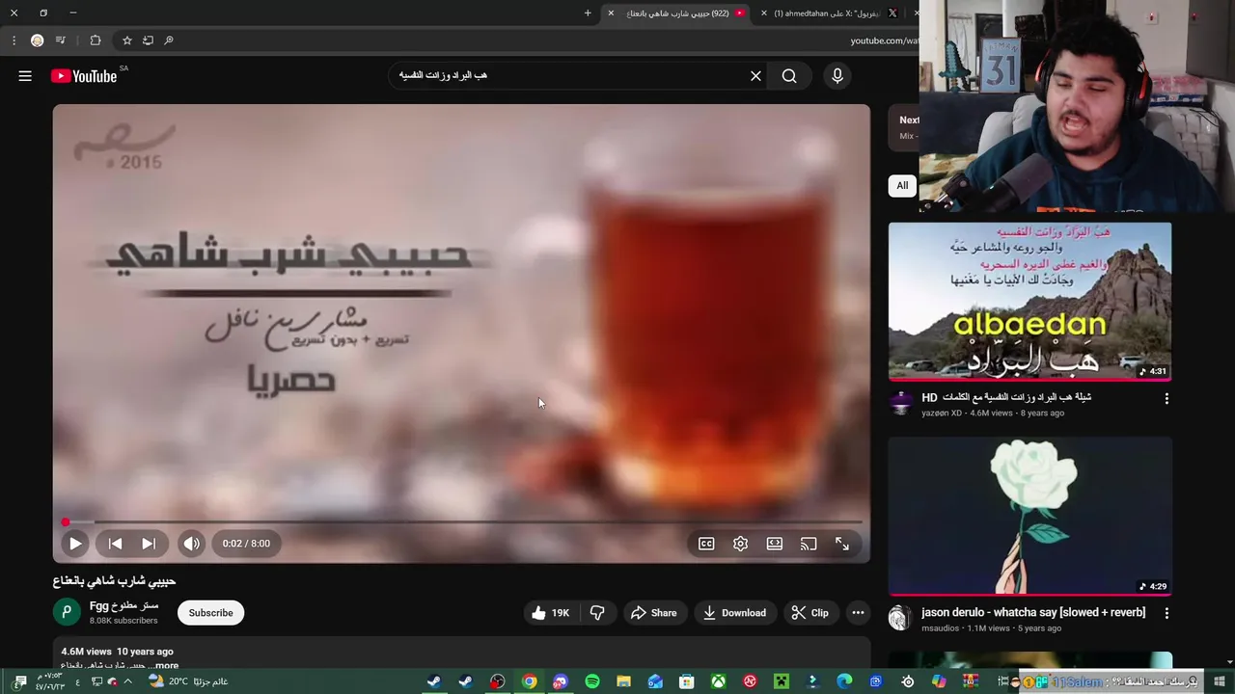Viewport: 1235px width, 694px height.
Task: Select the All filter chip
Action: click(x=902, y=185)
